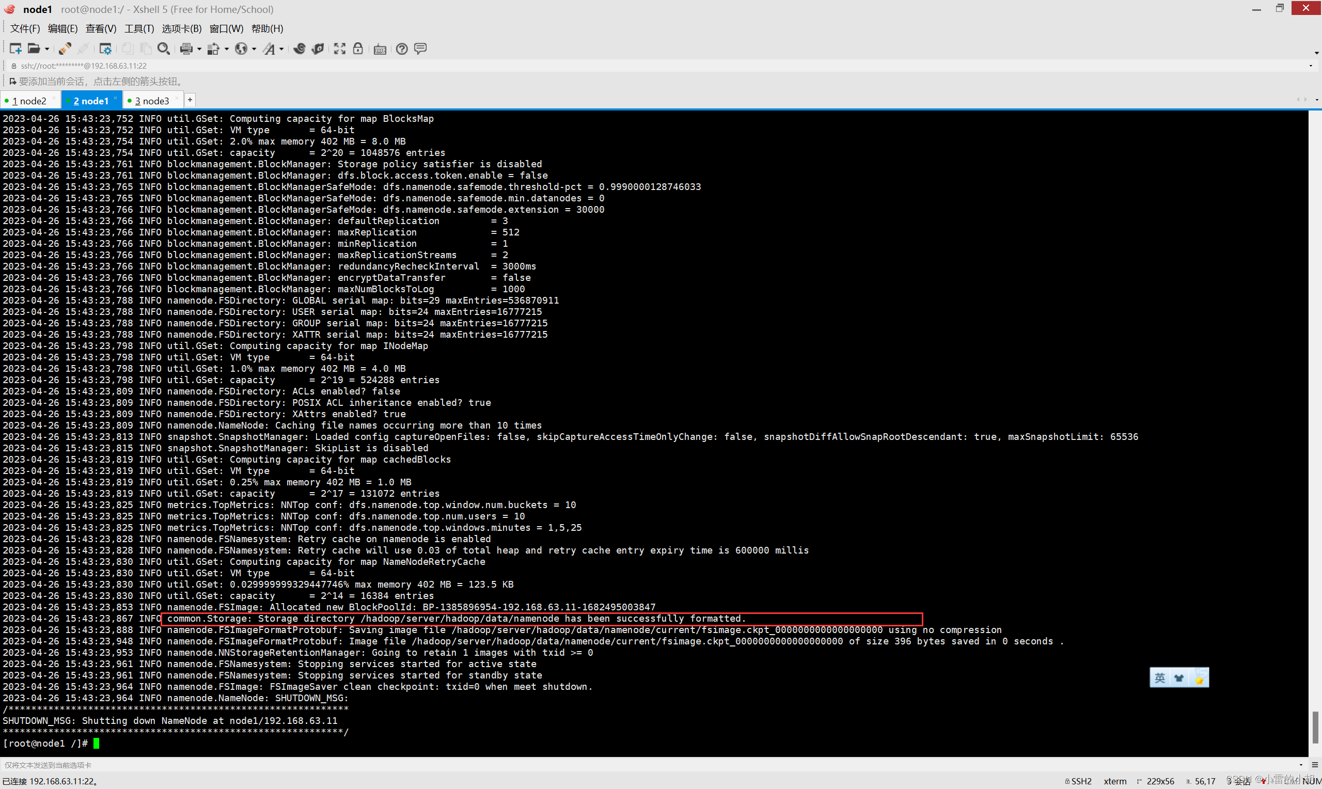The height and width of the screenshot is (789, 1322).
Task: Click the terminal prompt [root@node1 /]#
Action: 45,743
